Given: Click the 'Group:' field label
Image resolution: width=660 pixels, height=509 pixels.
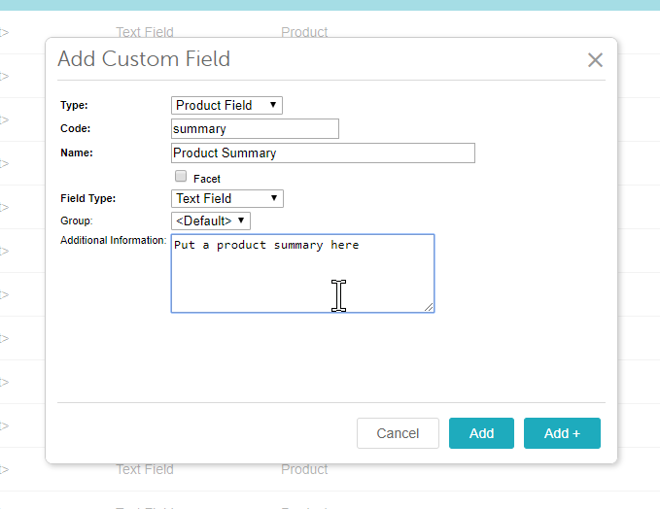Looking at the screenshot, I should 77,221.
